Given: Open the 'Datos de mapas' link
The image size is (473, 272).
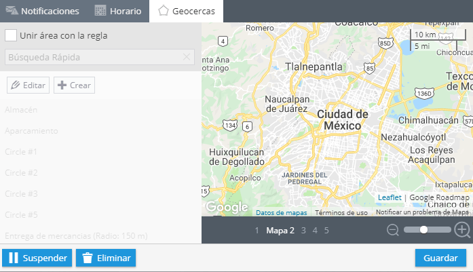Looking at the screenshot, I should (282, 212).
